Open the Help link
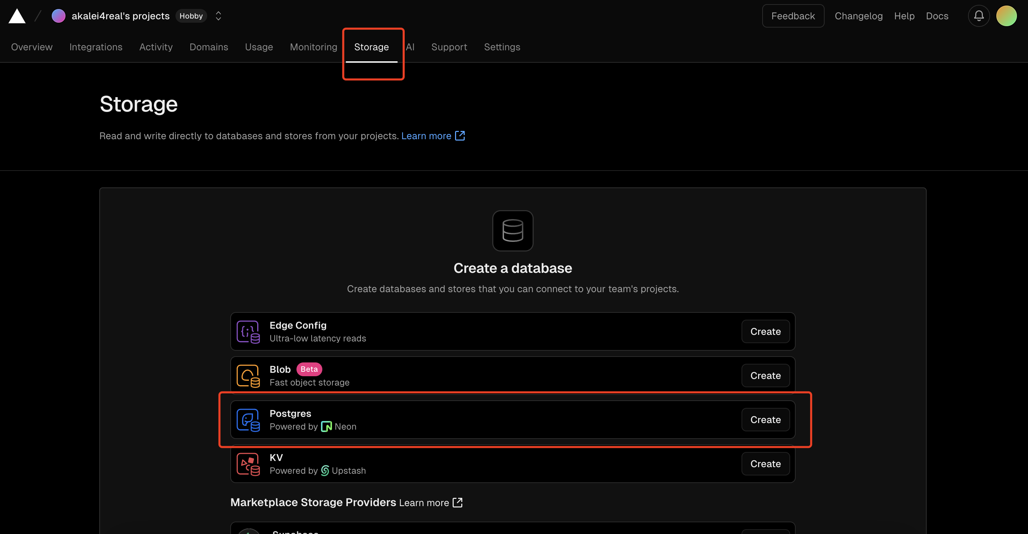The height and width of the screenshot is (534, 1028). coord(904,16)
